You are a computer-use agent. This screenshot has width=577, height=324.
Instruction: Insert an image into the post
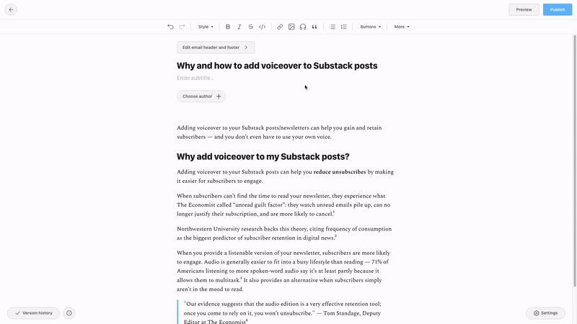point(291,27)
